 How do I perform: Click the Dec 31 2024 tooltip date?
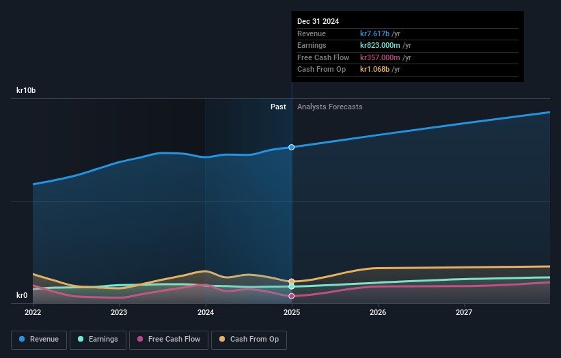[318, 21]
